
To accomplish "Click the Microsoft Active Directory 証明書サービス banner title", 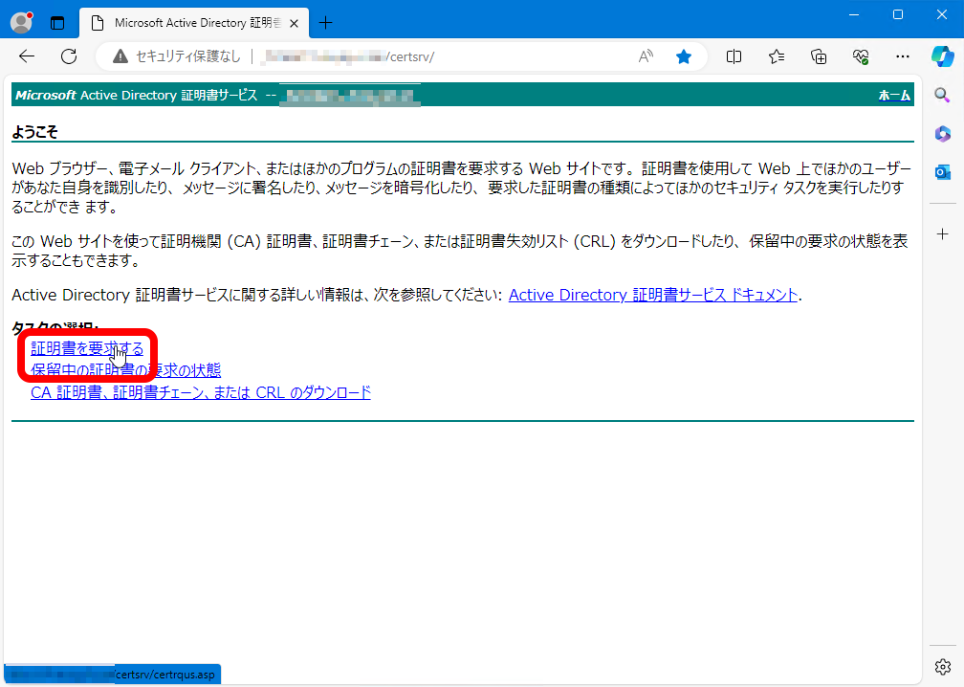I will tap(137, 96).
